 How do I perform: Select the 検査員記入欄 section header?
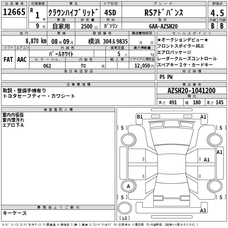point(58,110)
